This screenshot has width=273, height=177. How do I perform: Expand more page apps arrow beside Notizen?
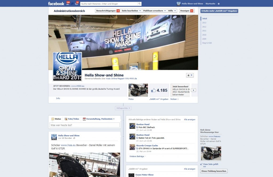point(194,90)
